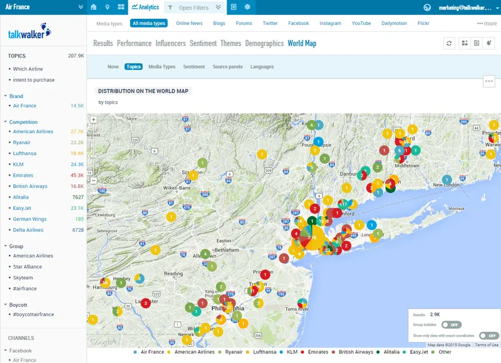Select the Topics map coloring option
501x363 pixels.
click(x=133, y=67)
